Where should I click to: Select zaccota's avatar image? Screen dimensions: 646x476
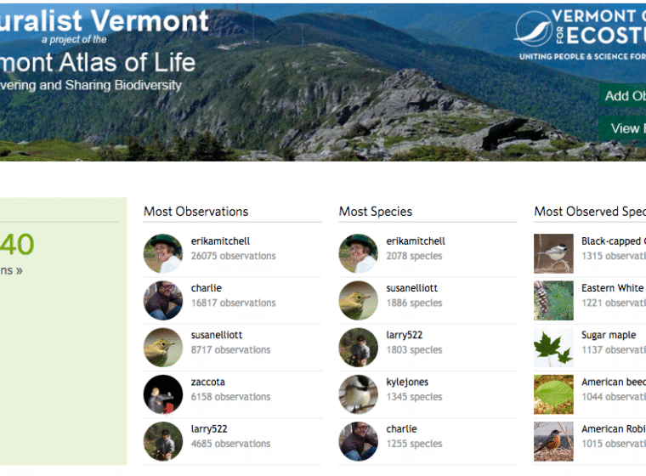coord(163,394)
